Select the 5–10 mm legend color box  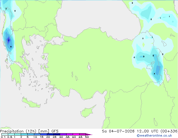click(x=31, y=134)
